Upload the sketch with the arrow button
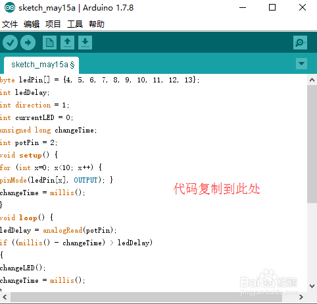The height and width of the screenshot is (304, 317). (x=28, y=42)
